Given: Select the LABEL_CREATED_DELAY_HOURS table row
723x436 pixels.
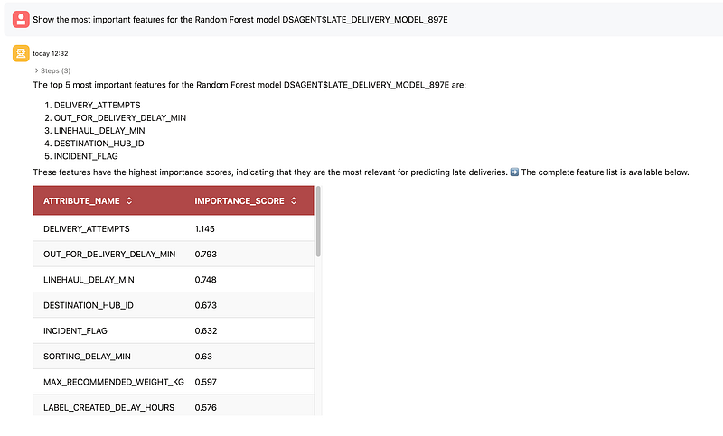Looking at the screenshot, I should point(109,407).
